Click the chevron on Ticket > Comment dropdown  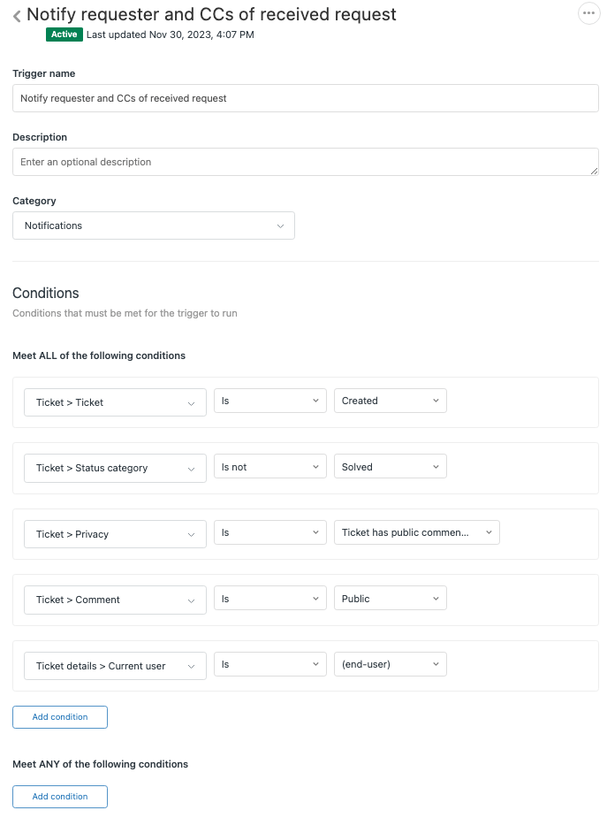191,600
